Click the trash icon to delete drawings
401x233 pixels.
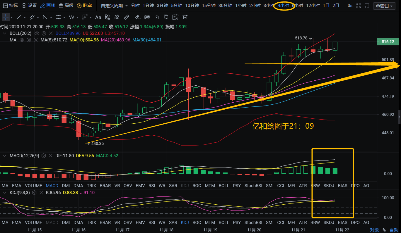point(185,17)
